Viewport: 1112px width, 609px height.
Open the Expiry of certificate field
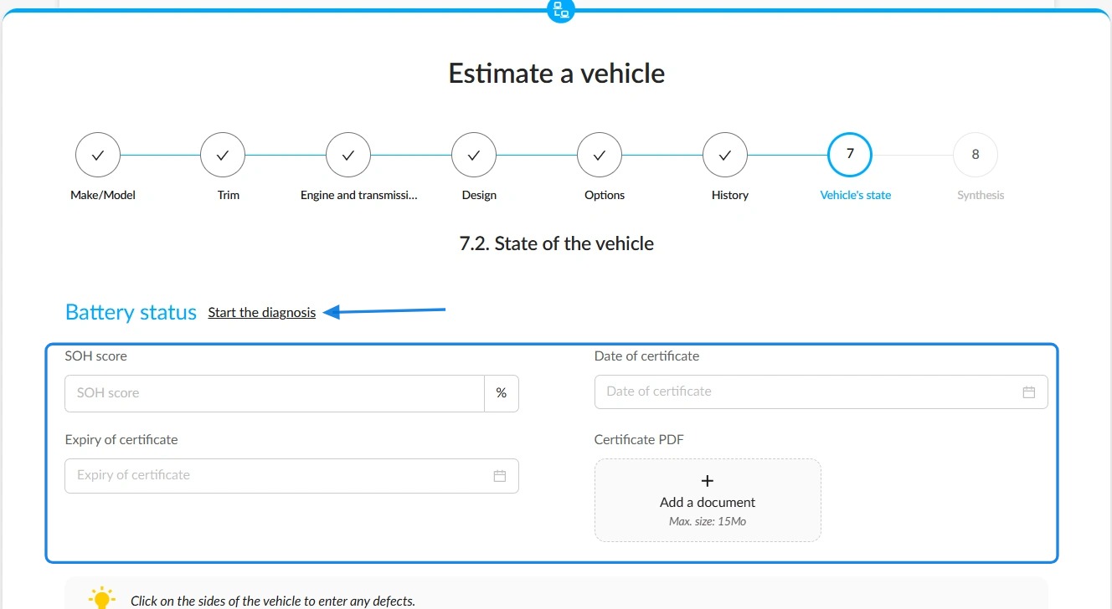291,475
